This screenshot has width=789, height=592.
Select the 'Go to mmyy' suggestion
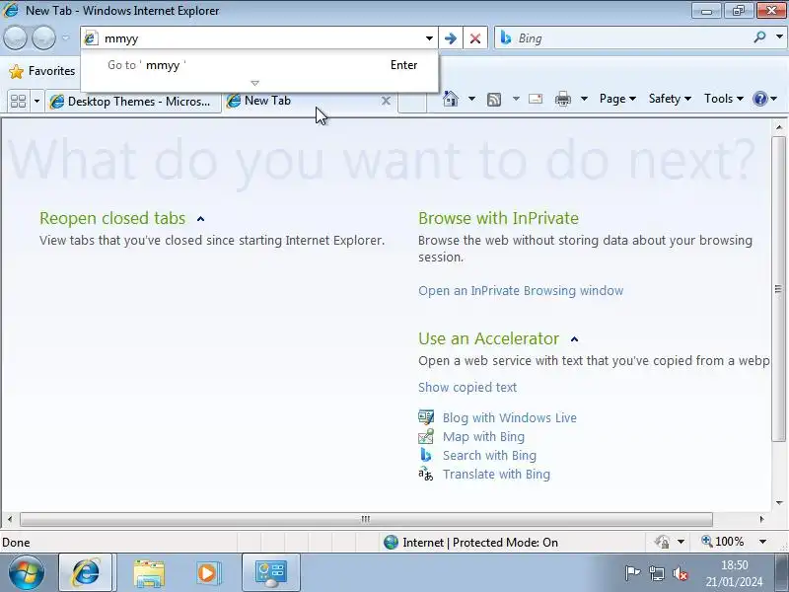point(259,65)
